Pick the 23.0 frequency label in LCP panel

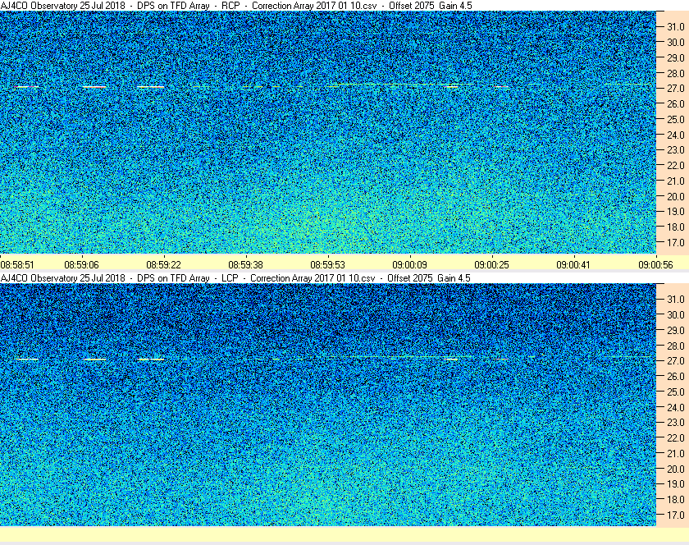pyautogui.click(x=675, y=422)
